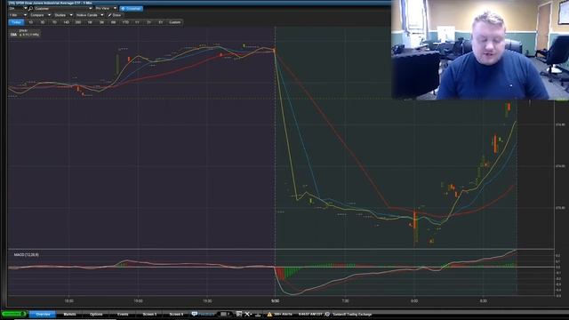Click the Feedback link in bottom bar

(x=206, y=314)
